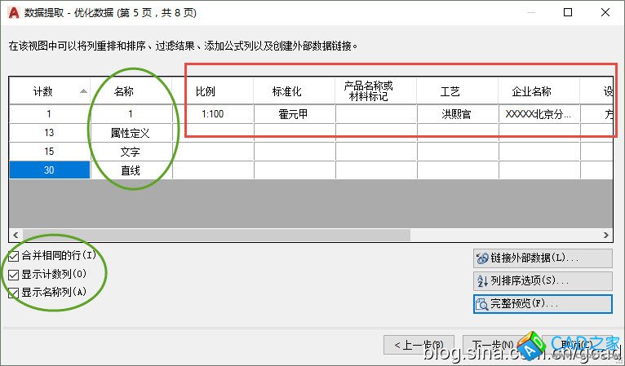This screenshot has width=625, height=366.
Task: Select the 属性定义 cell in the table
Action: coord(131,132)
